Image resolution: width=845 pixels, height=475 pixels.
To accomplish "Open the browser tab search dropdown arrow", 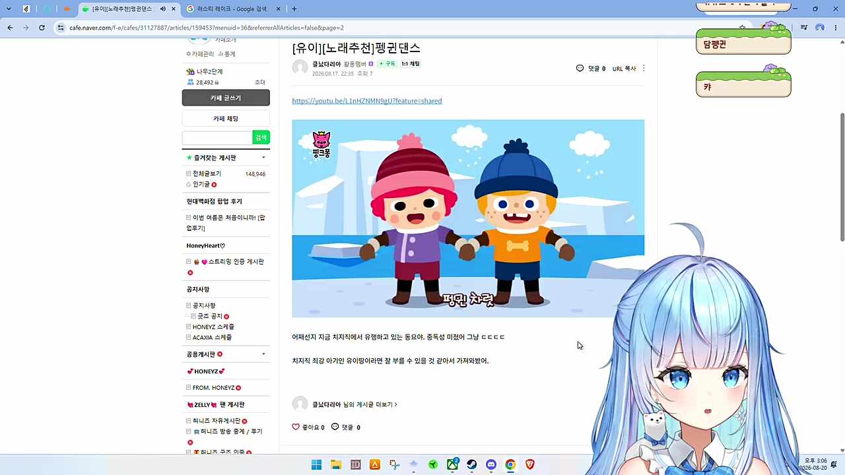I will click(9, 9).
